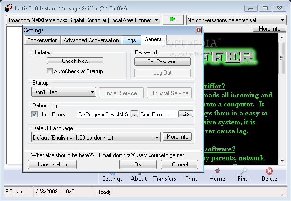
Task: Click the vertical scrollbar thumb
Action: (x=282, y=58)
